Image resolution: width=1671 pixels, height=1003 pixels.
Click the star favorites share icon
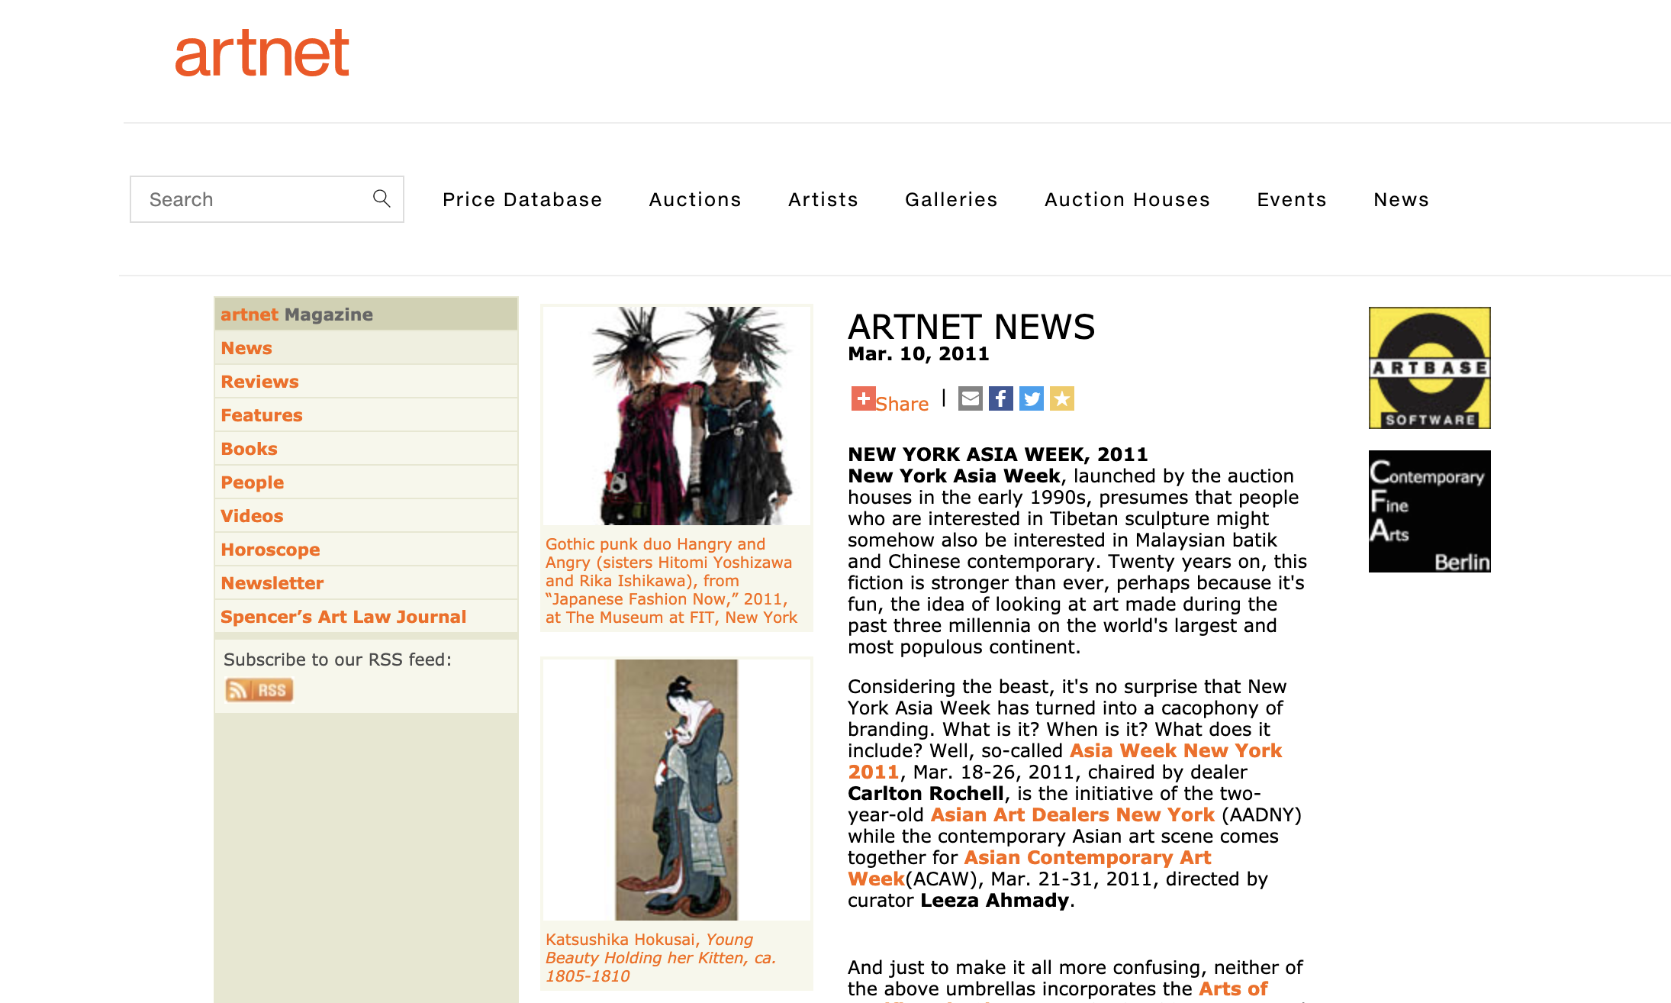[1061, 398]
